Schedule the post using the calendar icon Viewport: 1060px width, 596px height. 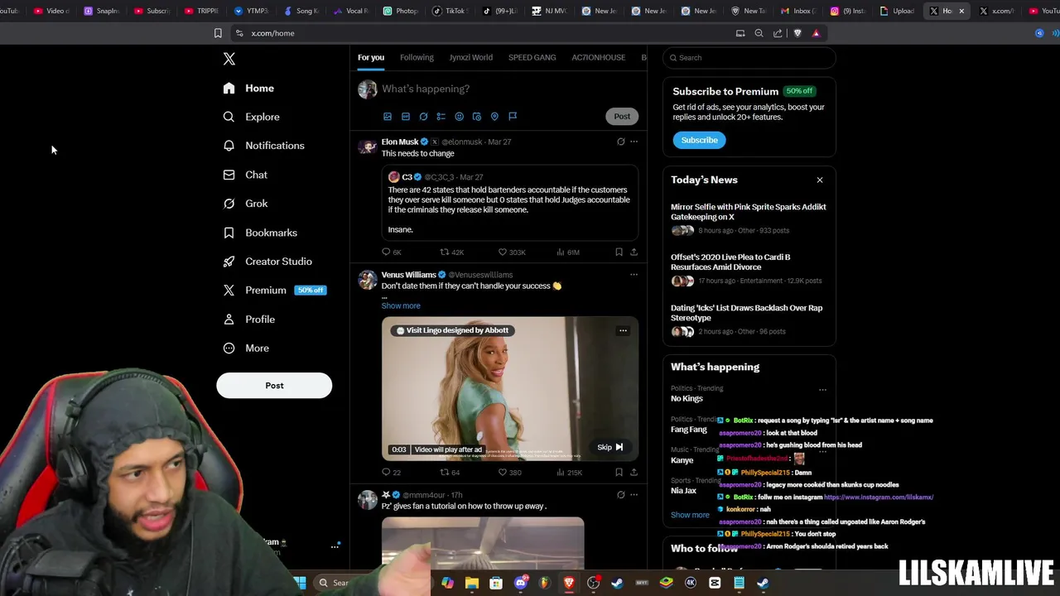[477, 117]
